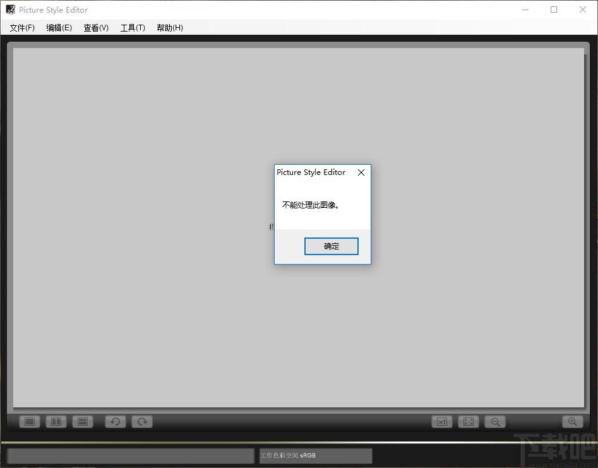598x468 pixels.
Task: Open the 工具(T) menu
Action: point(133,28)
